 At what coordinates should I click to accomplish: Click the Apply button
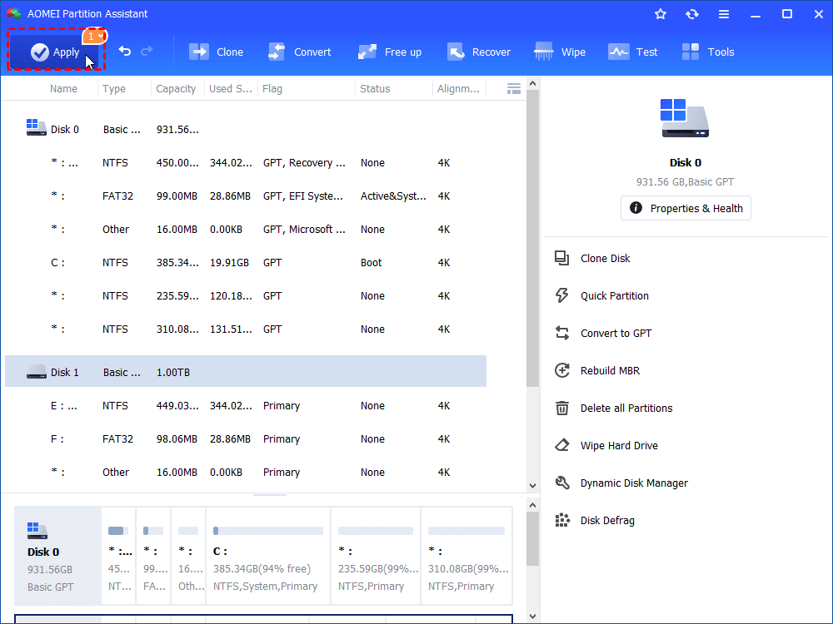point(55,52)
